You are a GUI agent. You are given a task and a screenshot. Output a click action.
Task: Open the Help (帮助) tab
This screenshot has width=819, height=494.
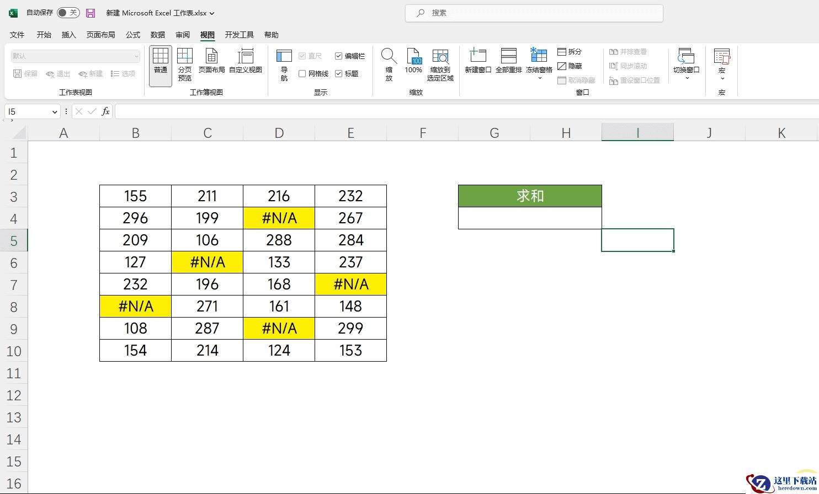click(271, 35)
